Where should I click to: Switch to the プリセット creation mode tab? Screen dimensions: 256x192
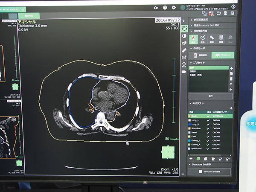point(223,55)
